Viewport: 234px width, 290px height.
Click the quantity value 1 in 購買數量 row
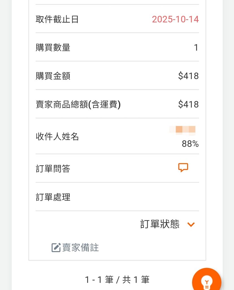click(196, 48)
